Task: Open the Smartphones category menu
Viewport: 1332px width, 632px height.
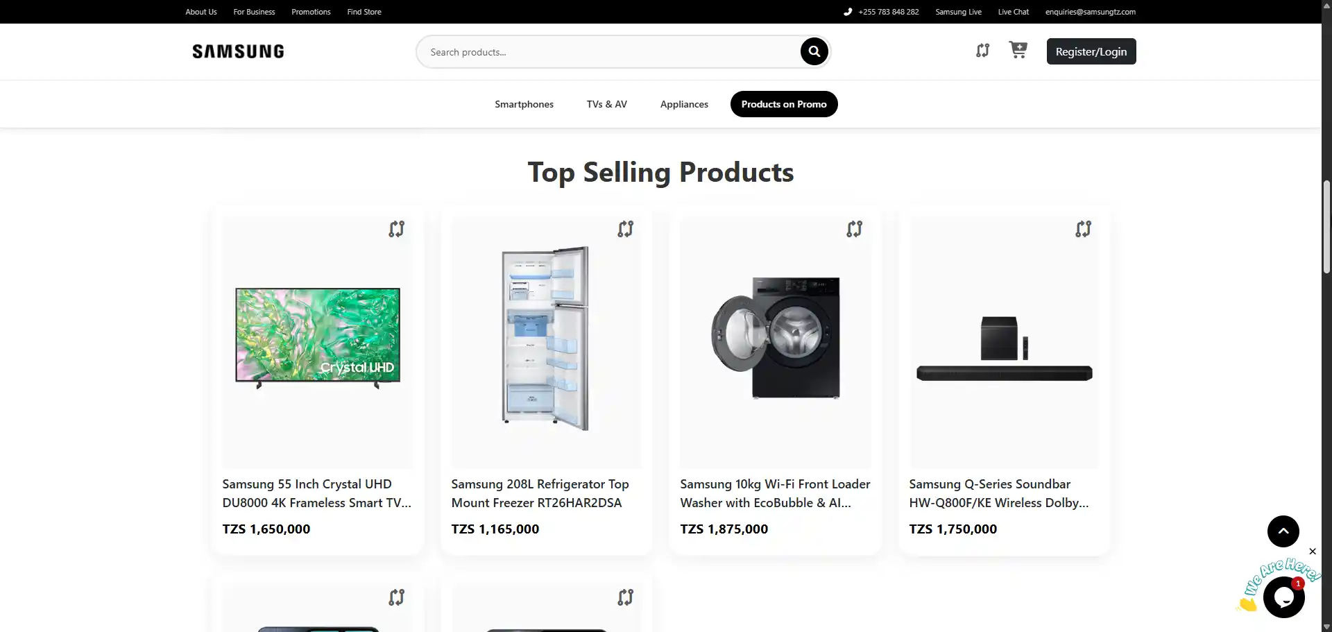Action: pyautogui.click(x=524, y=104)
